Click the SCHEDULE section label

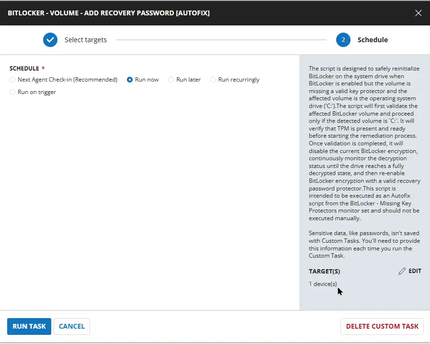coord(24,69)
